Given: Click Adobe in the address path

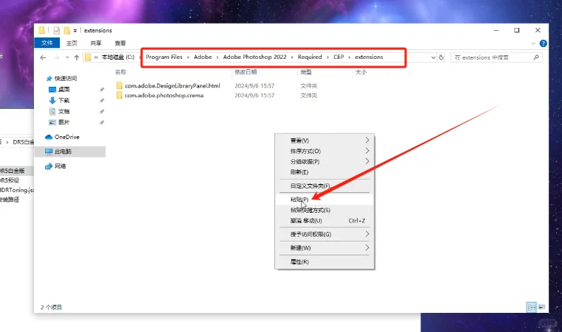Looking at the screenshot, I should 203,57.
